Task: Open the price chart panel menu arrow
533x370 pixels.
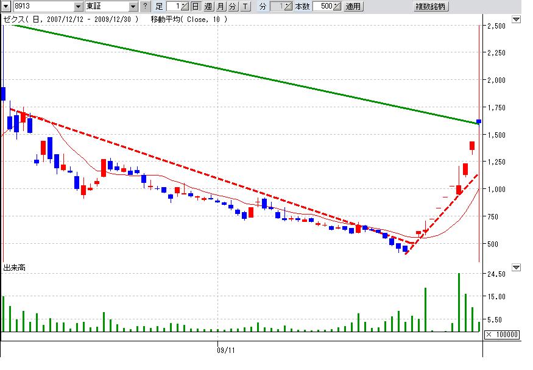Action: point(517,20)
